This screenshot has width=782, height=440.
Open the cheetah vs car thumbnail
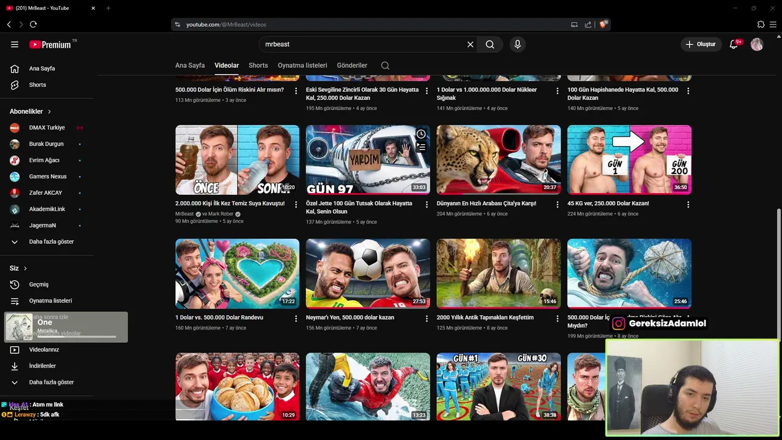pos(499,160)
